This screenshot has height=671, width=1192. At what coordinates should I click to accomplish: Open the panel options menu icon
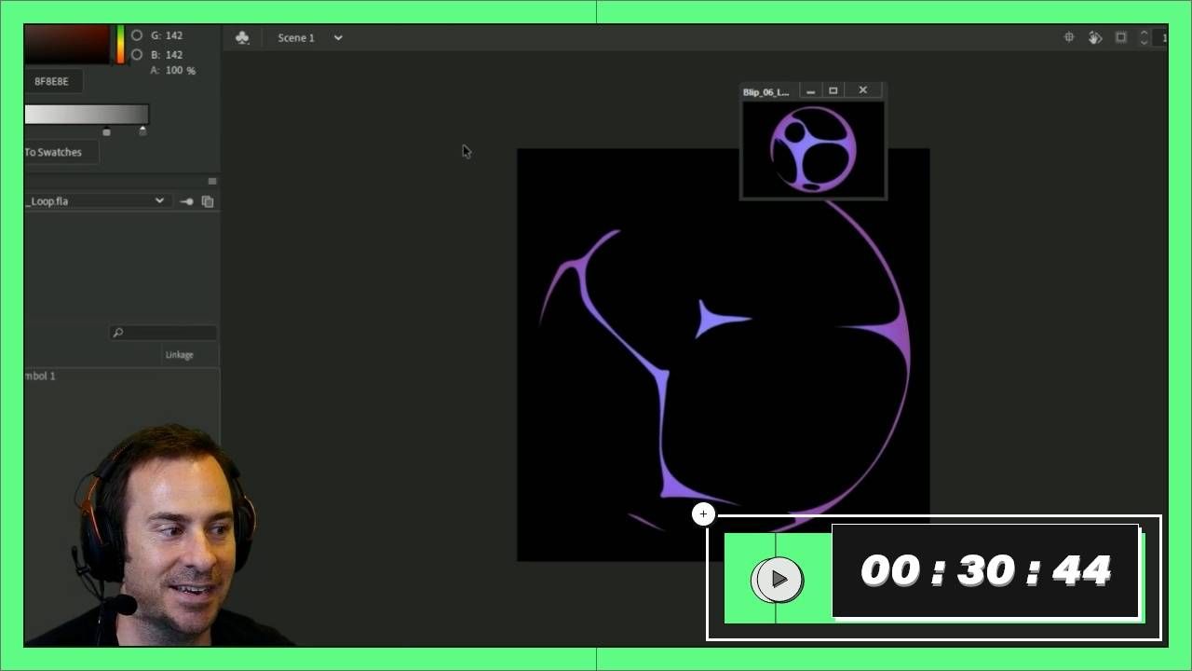click(212, 181)
